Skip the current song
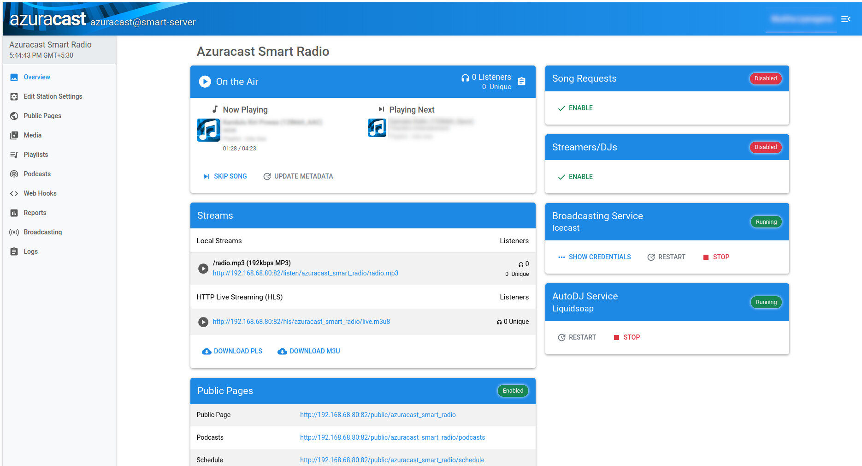Image resolution: width=862 pixels, height=466 pixels. (x=225, y=176)
